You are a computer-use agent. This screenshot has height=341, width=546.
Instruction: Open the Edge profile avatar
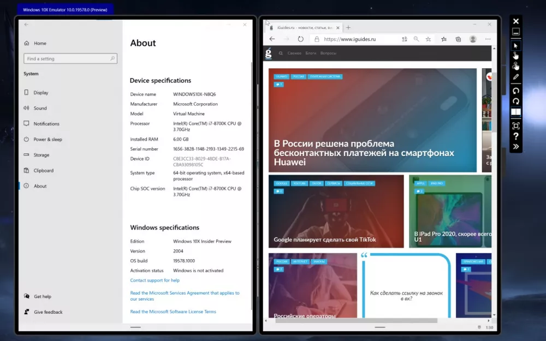pos(473,39)
